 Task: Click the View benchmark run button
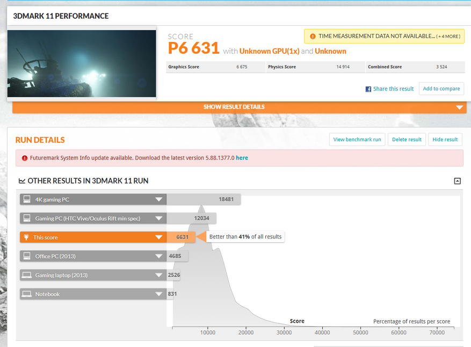[357, 140]
